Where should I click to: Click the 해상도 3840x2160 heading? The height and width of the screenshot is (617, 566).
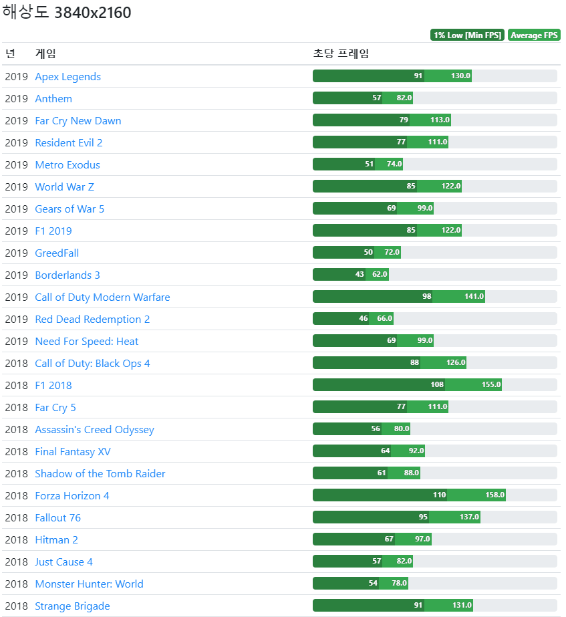point(66,12)
